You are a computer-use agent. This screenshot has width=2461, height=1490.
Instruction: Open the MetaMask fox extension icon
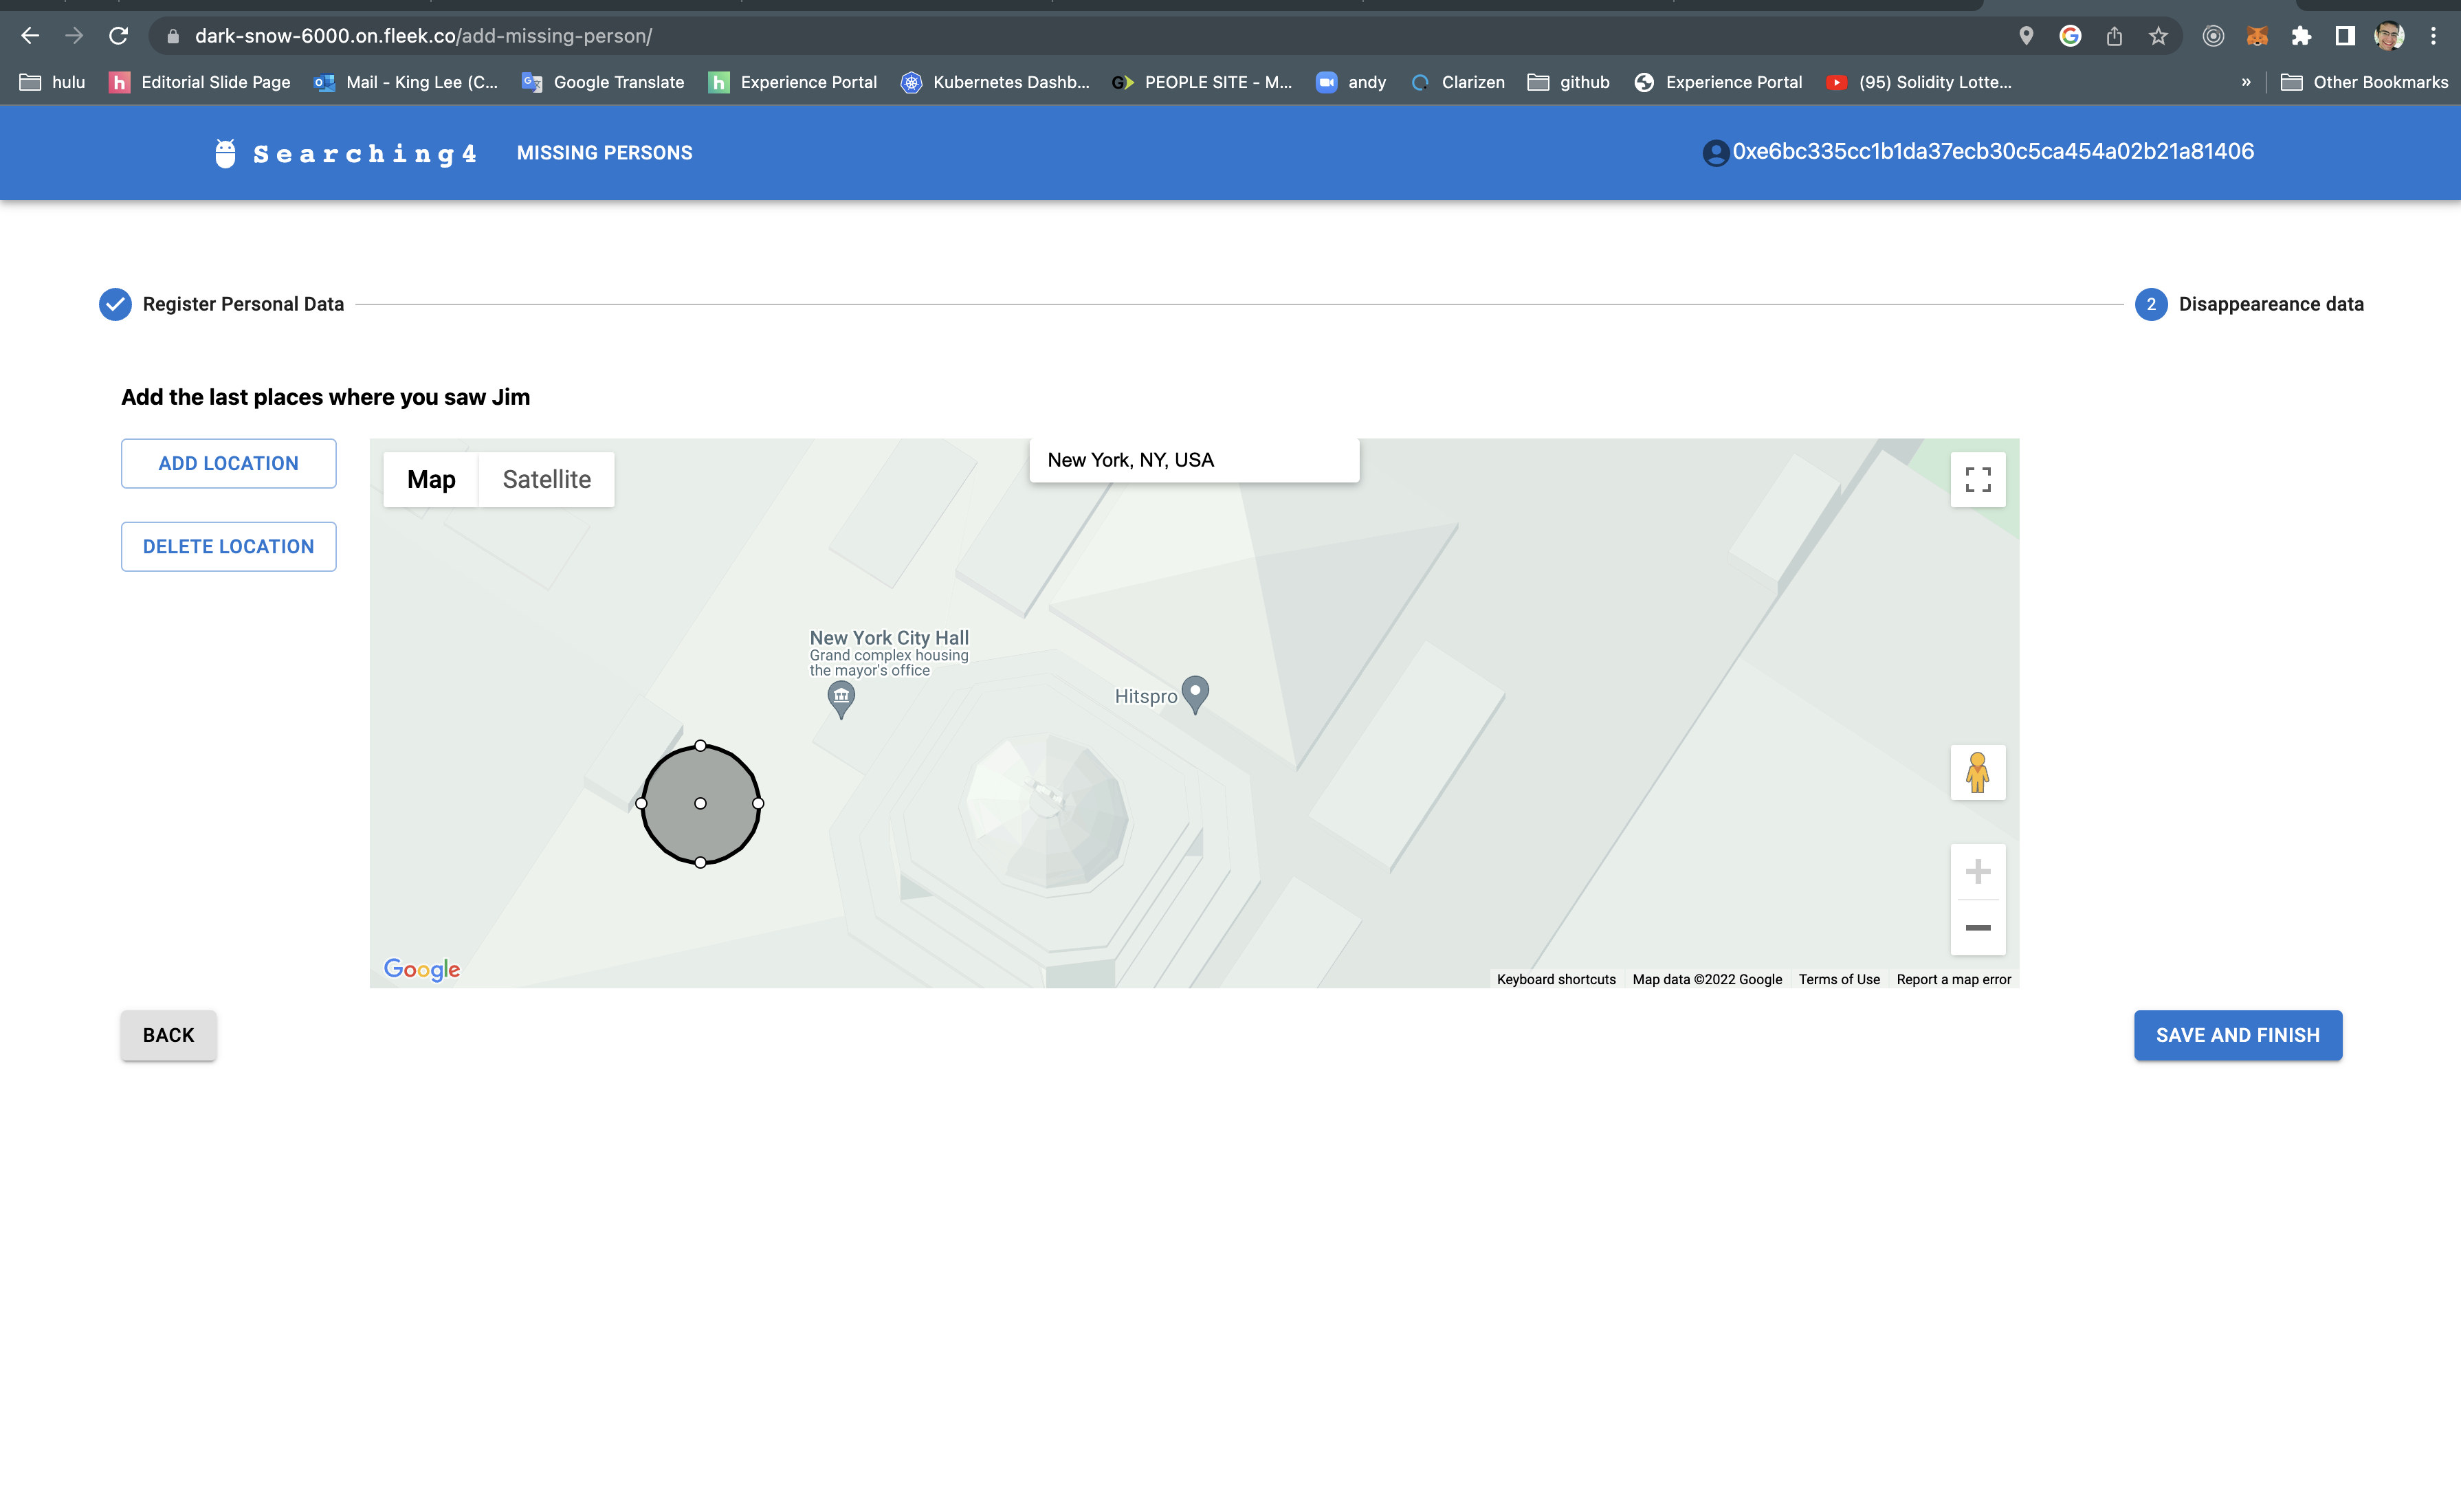point(2256,36)
